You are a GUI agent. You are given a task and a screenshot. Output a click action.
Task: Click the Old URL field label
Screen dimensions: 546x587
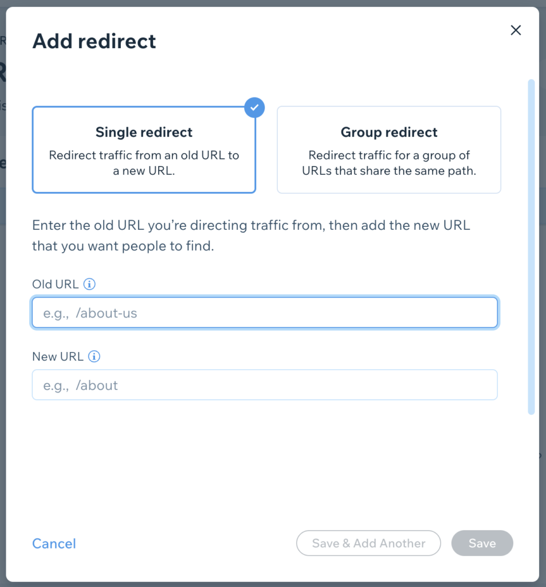coord(56,284)
